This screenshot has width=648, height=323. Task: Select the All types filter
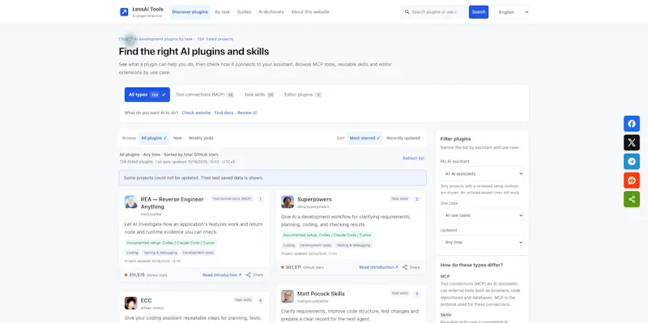(147, 95)
